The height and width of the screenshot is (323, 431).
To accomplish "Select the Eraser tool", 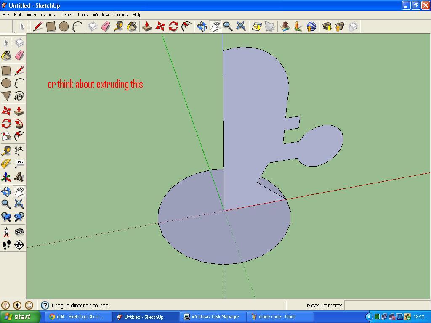I will pos(19,55).
